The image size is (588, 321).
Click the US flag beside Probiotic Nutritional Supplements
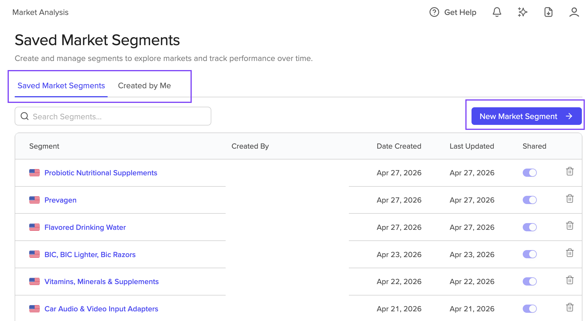35,173
